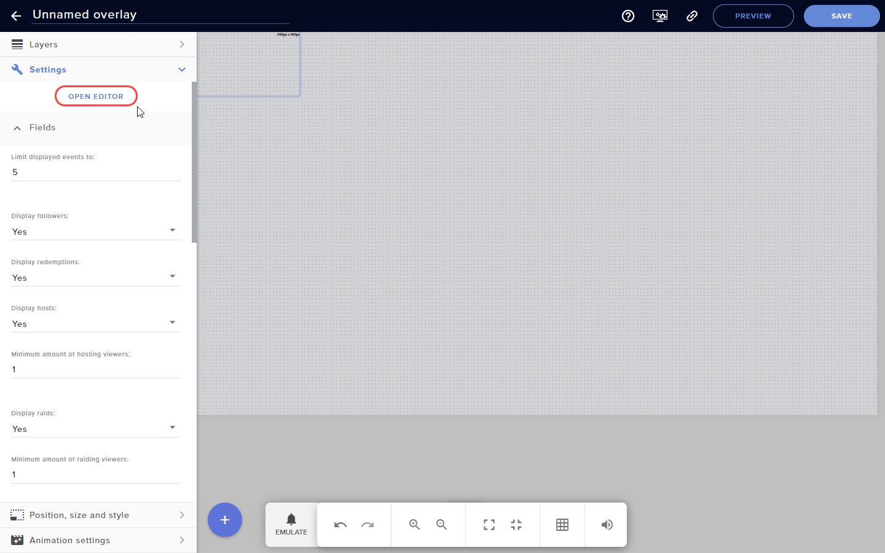Undo the last action
885x553 pixels.
(x=340, y=525)
